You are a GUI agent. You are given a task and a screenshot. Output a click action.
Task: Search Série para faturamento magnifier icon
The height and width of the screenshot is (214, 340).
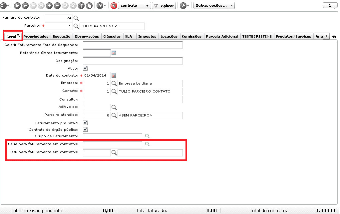click(x=147, y=144)
